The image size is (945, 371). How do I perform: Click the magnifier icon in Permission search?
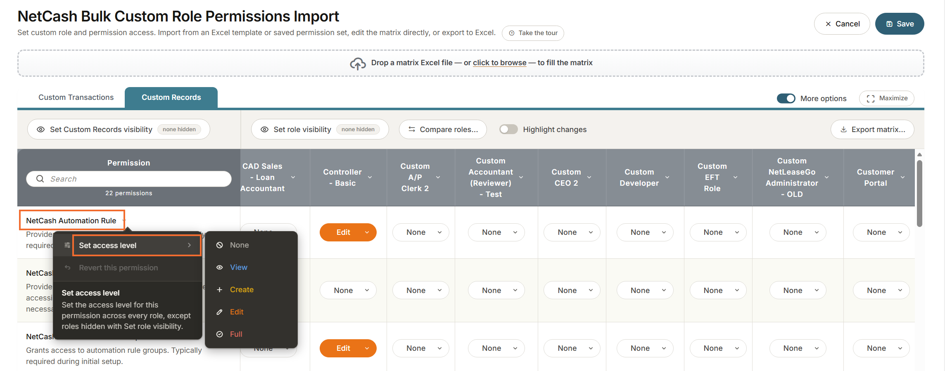(40, 179)
